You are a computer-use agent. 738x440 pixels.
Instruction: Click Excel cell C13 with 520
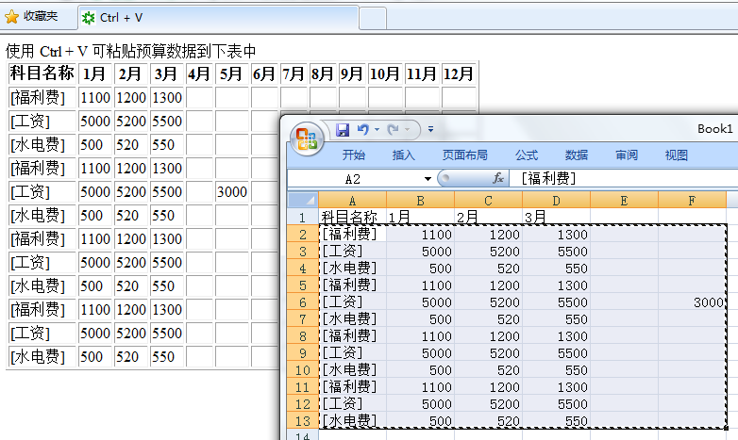pos(488,421)
